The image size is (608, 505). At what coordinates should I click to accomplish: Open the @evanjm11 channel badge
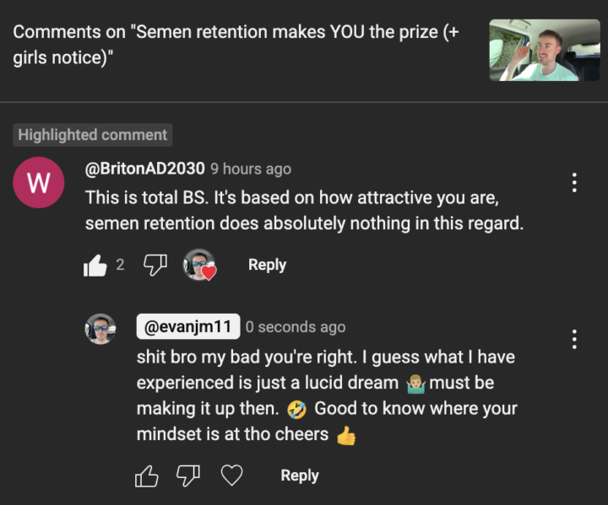point(188,326)
